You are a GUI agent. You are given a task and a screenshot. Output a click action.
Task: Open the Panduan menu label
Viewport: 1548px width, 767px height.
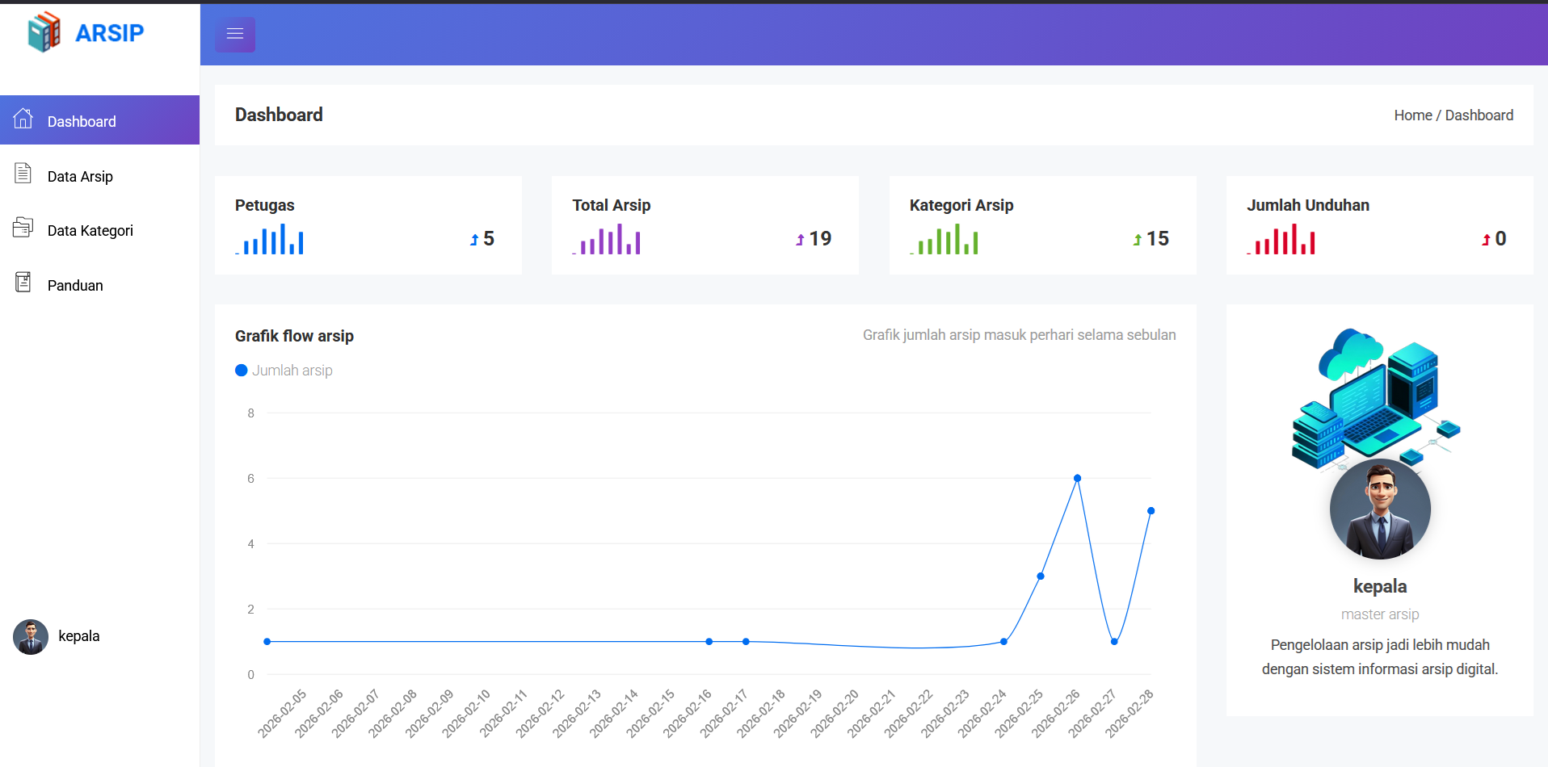click(x=75, y=285)
